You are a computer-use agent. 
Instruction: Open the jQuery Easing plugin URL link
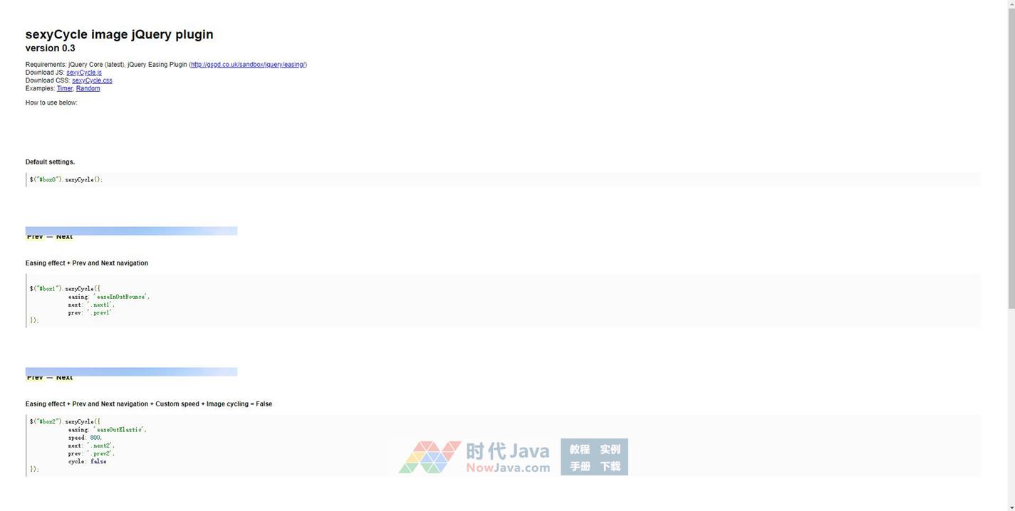click(248, 65)
